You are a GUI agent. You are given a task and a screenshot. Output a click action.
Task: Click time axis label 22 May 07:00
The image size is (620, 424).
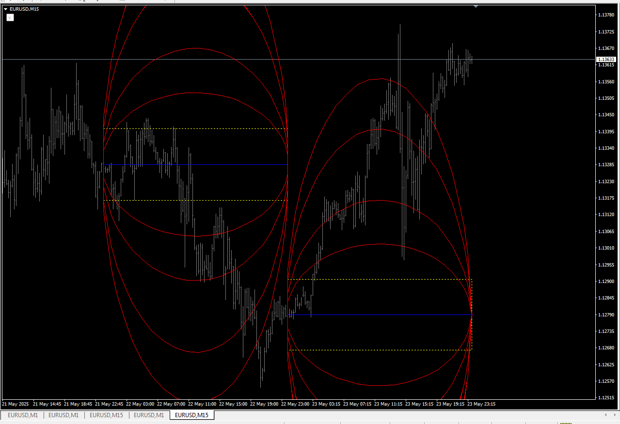[x=171, y=404]
